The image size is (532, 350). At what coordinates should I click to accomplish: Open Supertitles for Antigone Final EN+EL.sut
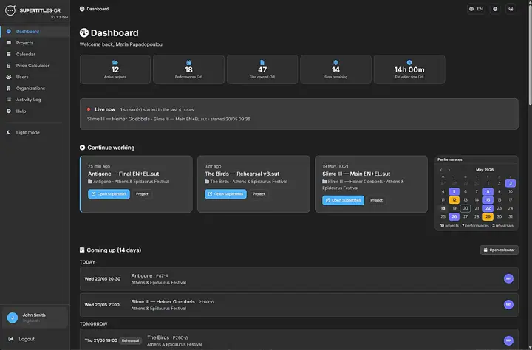pyautogui.click(x=109, y=194)
